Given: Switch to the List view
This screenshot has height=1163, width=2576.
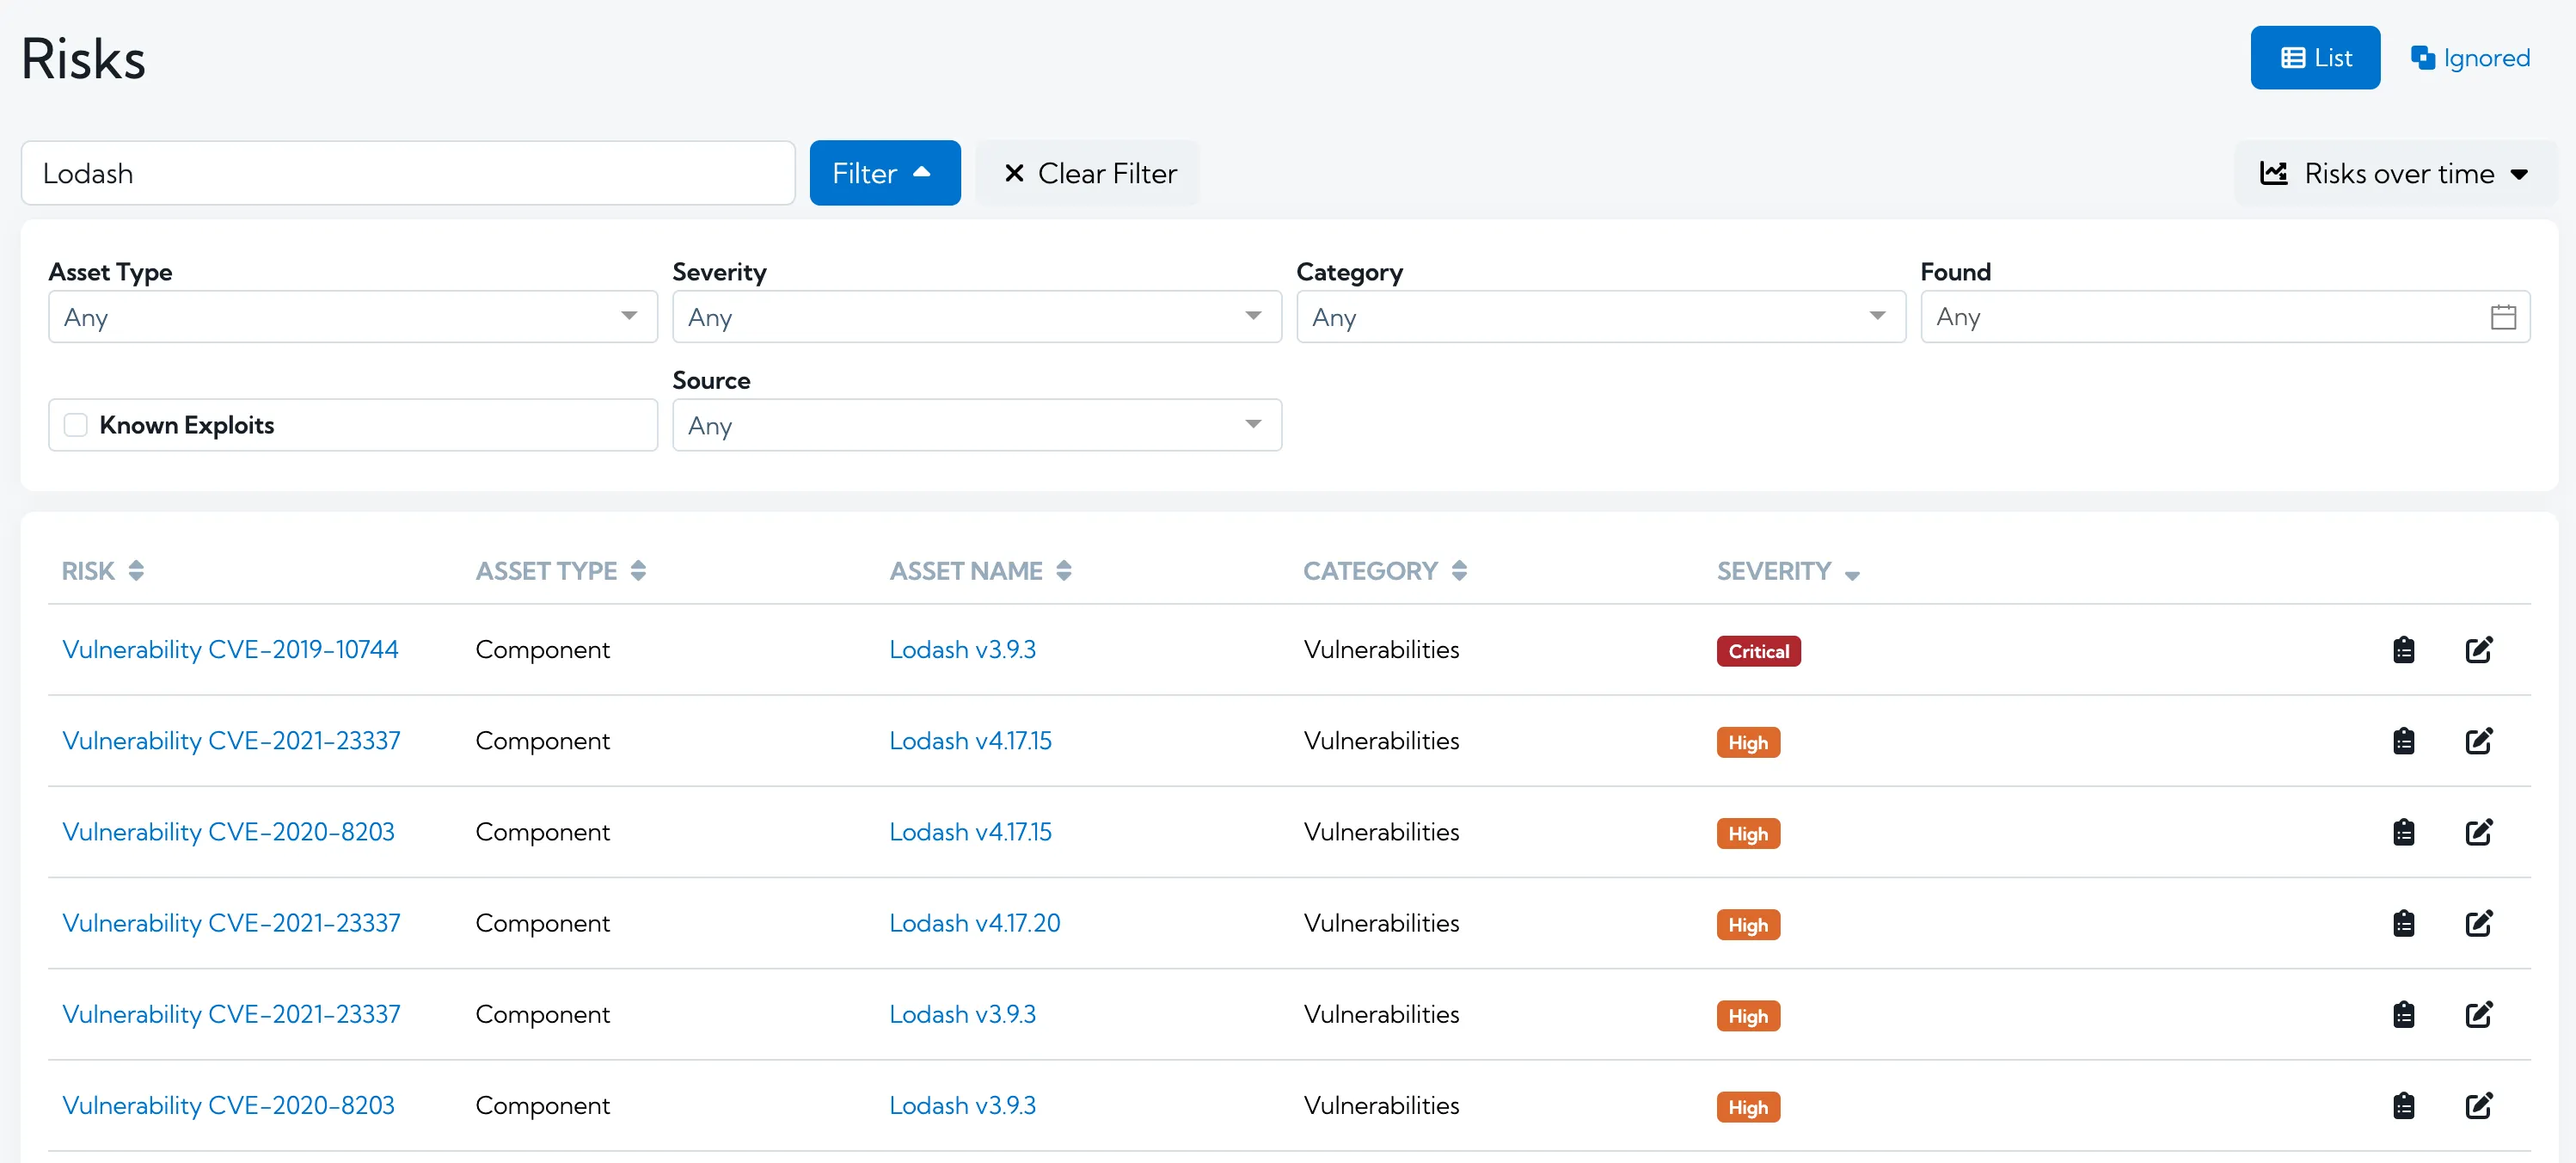Looking at the screenshot, I should click(x=2314, y=58).
